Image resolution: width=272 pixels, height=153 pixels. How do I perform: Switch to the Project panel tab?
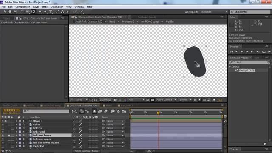[x=6, y=18]
